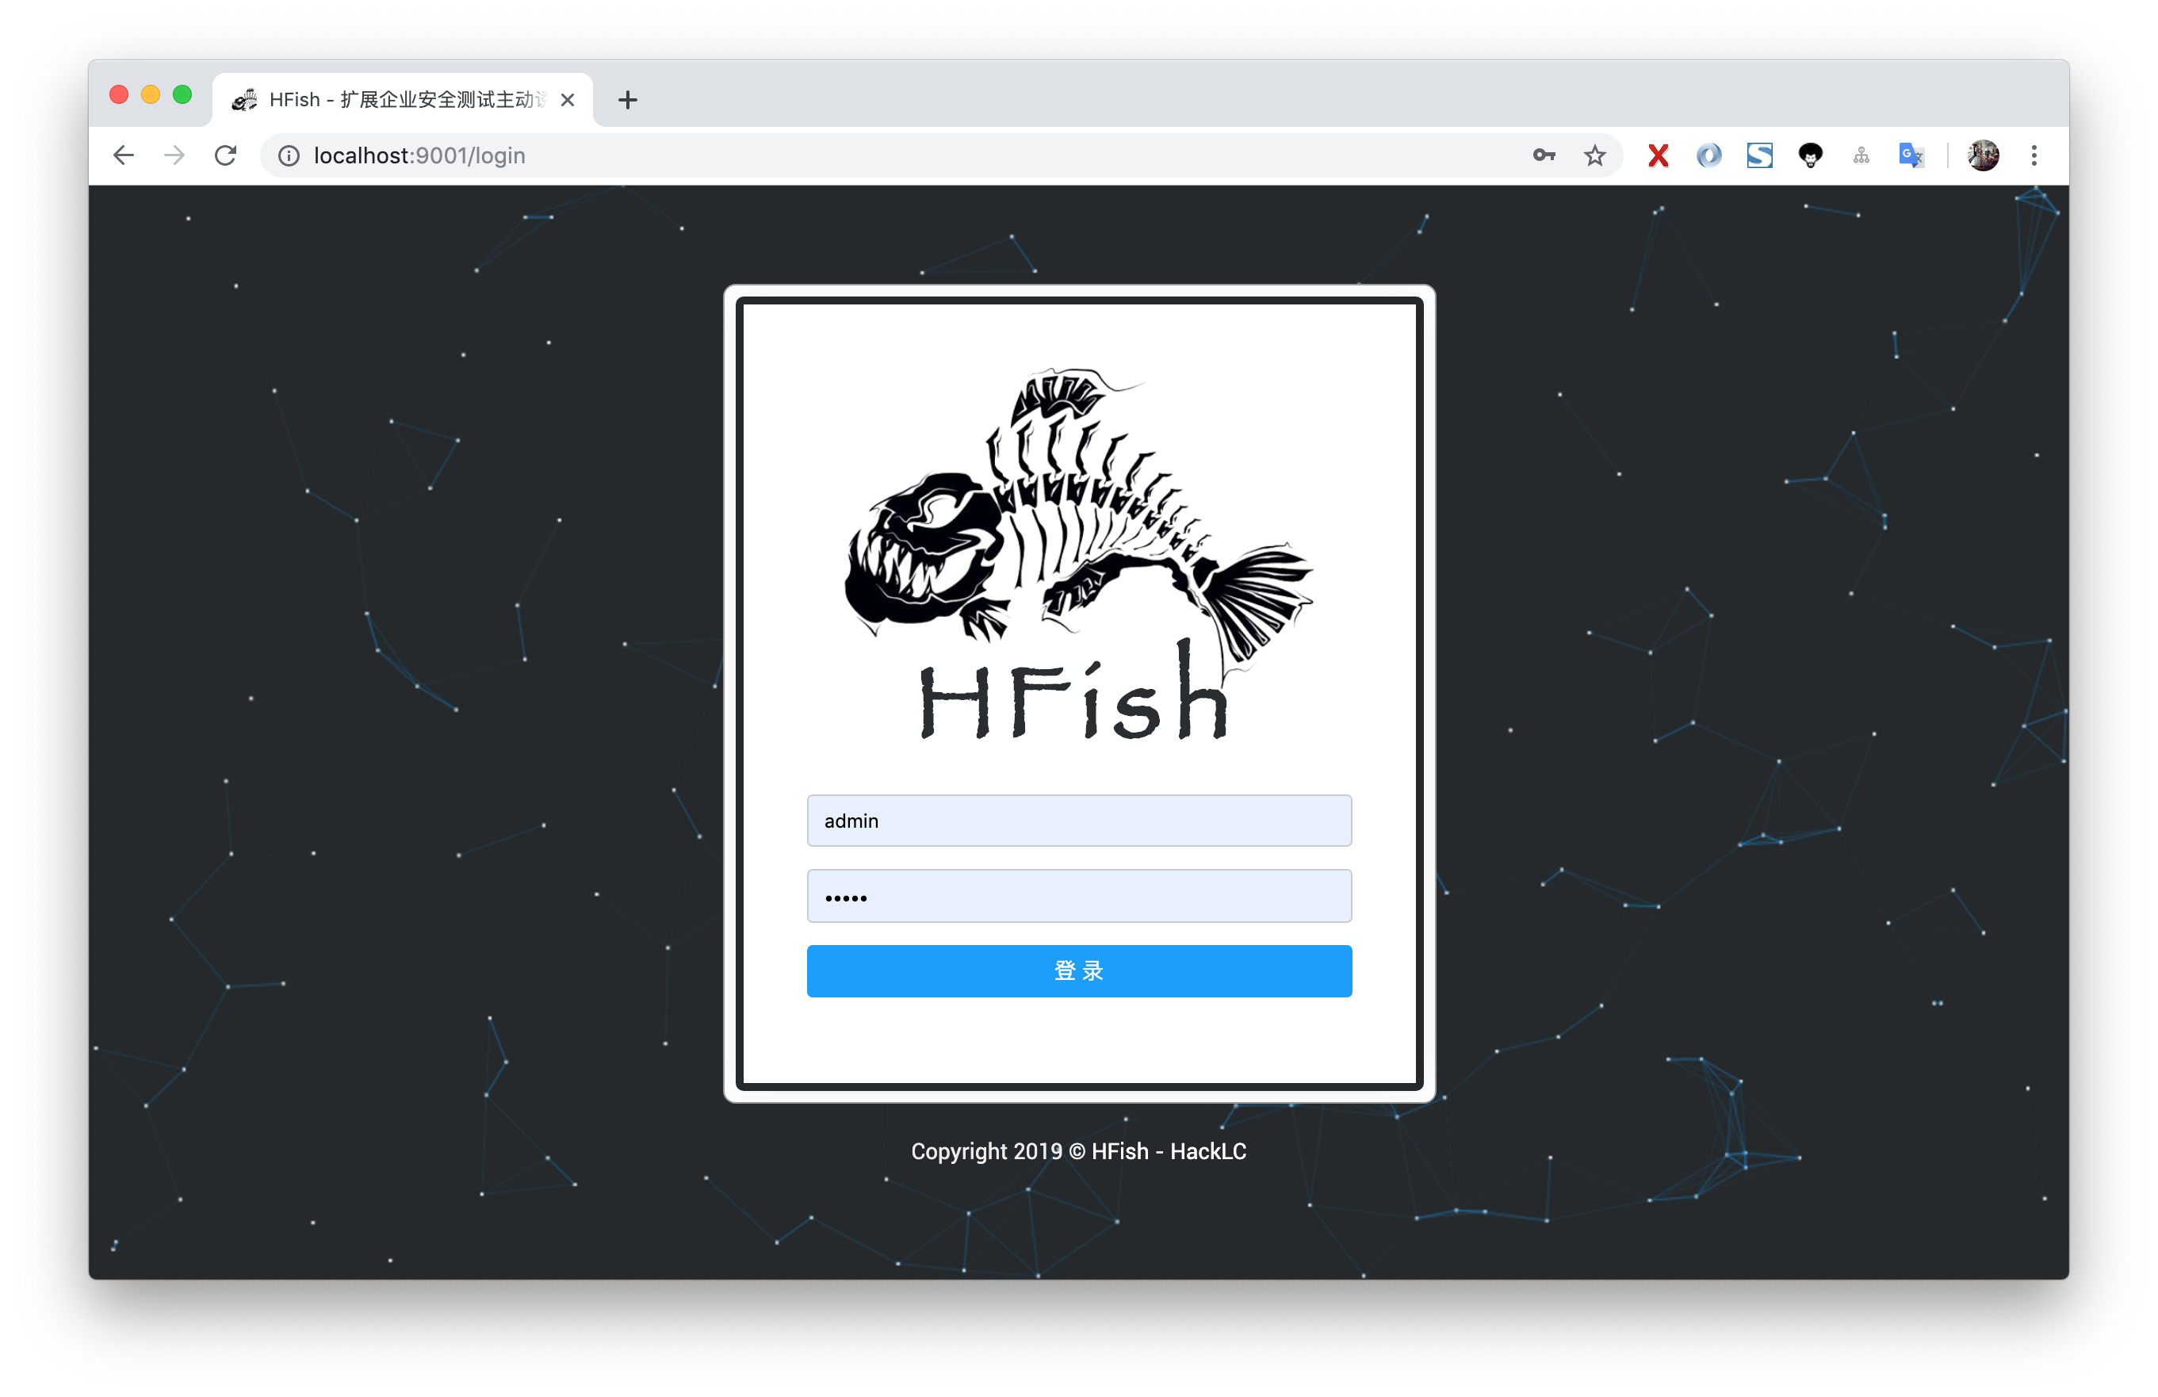2158x1397 pixels.
Task: Click the afro-haired face extension icon
Action: coord(1810,156)
